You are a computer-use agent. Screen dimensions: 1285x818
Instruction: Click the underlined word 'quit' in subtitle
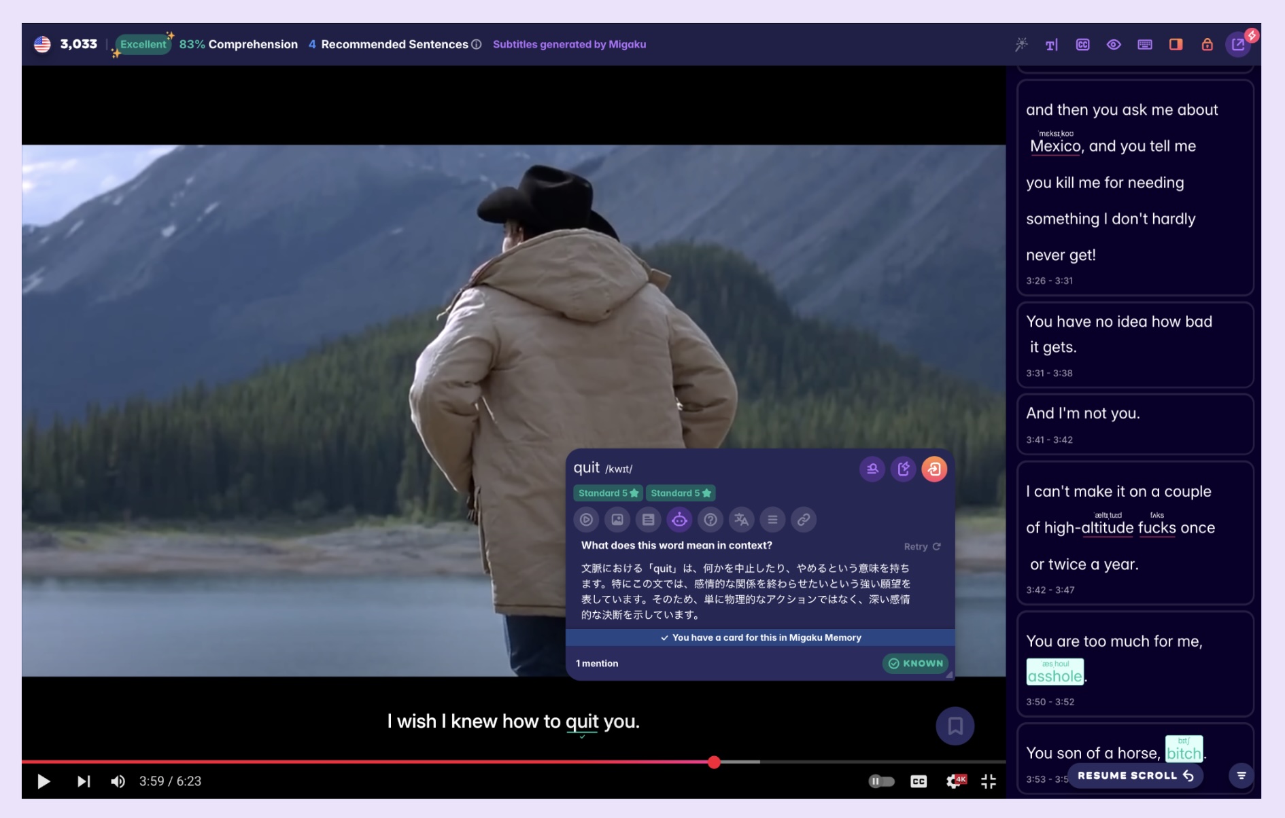582,722
